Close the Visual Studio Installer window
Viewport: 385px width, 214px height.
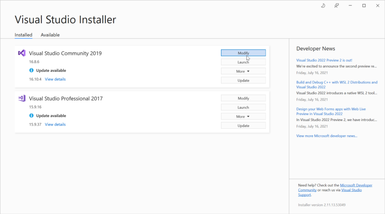point(378,6)
